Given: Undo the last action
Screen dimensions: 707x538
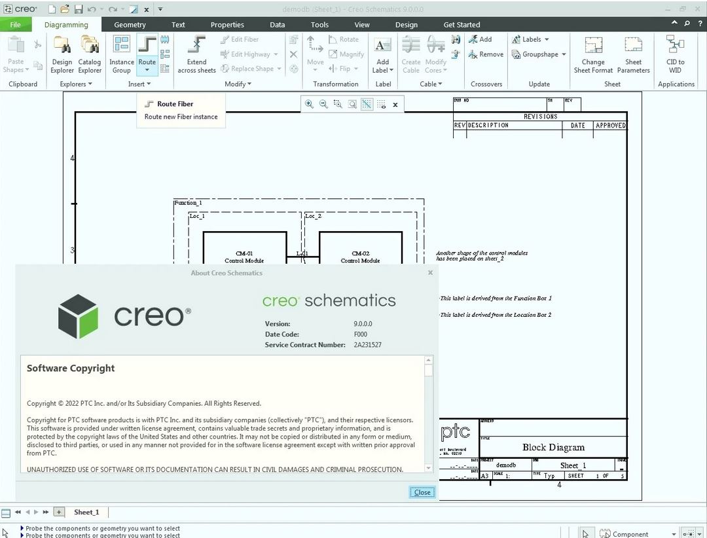Looking at the screenshot, I should 92,9.
